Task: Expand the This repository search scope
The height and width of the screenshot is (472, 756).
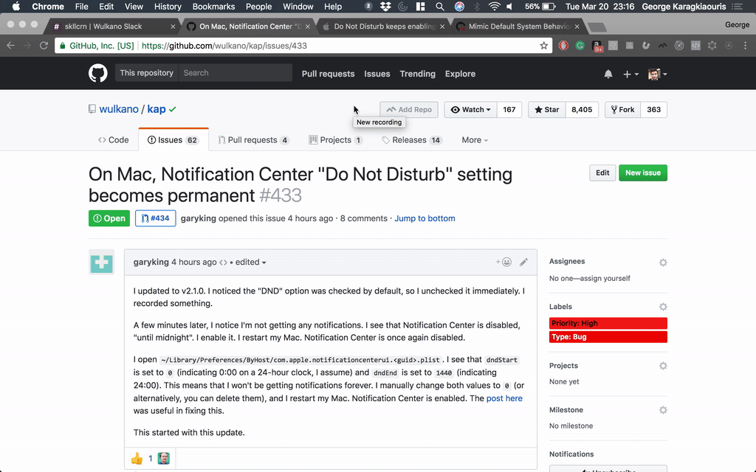Action: 147,73
